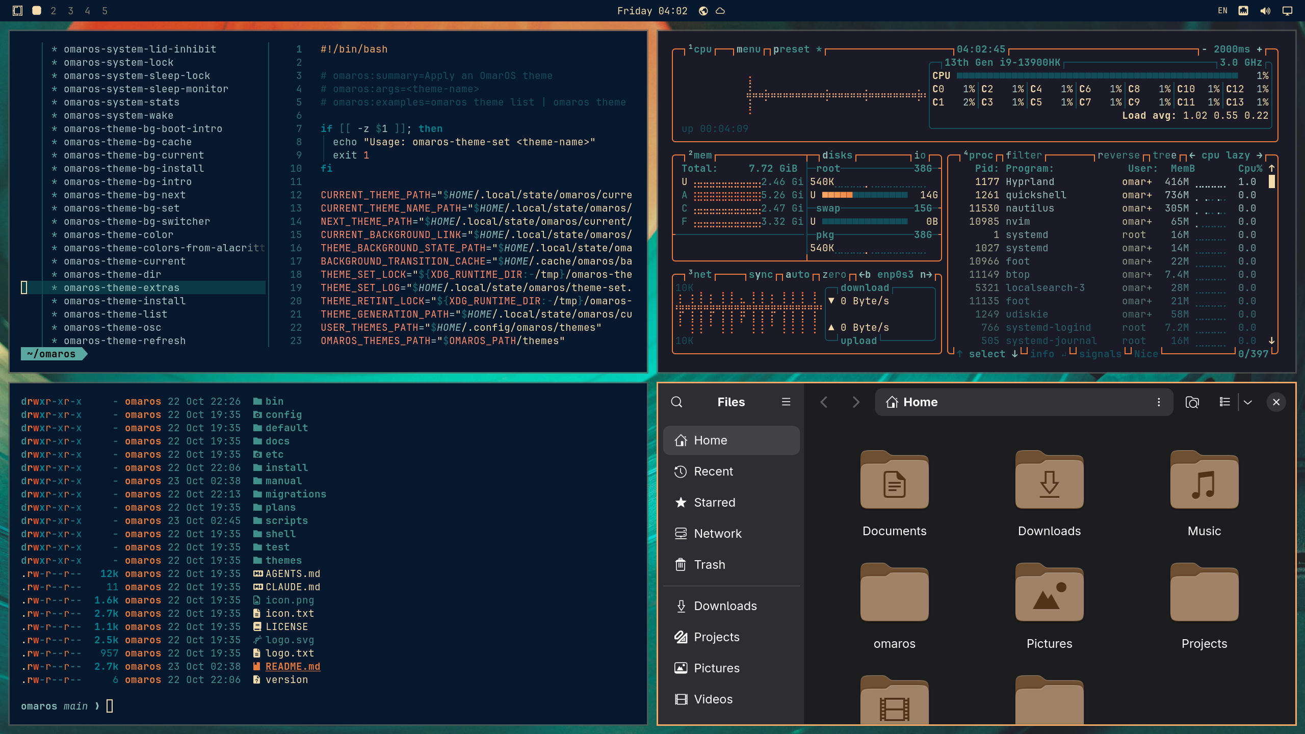Expand the view options dropdown arrow in Files
The image size is (1305, 734).
coord(1248,402)
